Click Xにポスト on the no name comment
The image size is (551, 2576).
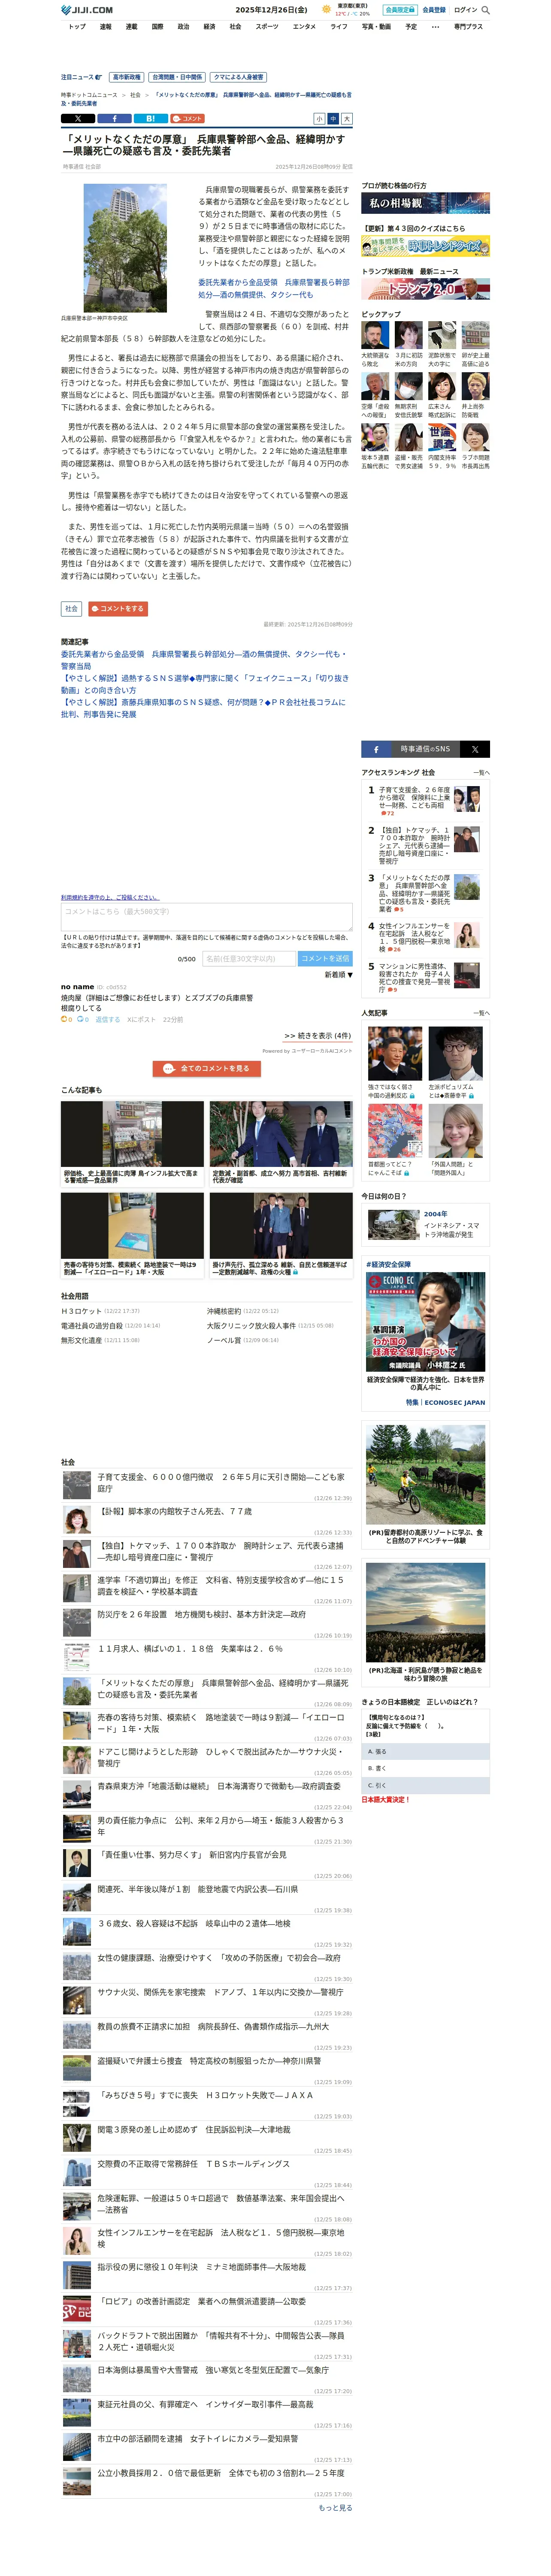coord(141,1019)
